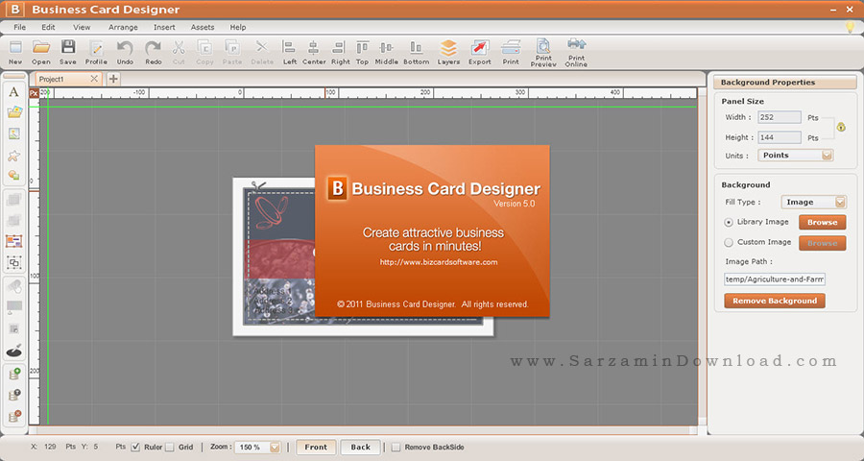
Task: Click the star shape tool in sidebar
Action: 13,156
